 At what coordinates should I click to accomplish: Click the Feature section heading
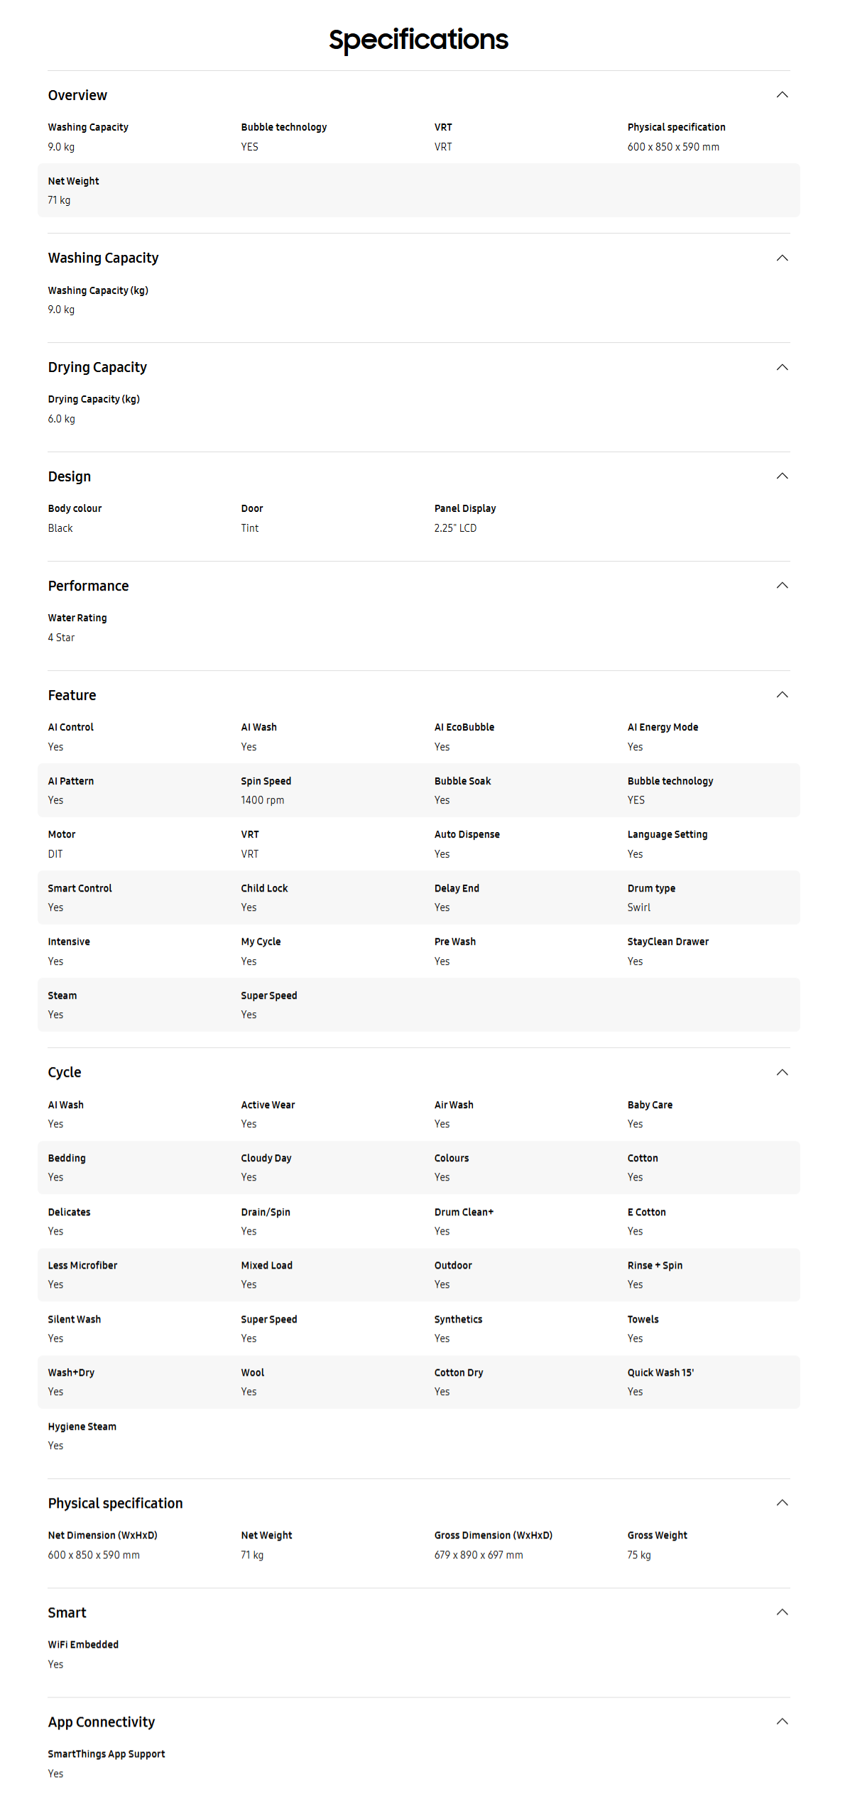[x=72, y=695]
